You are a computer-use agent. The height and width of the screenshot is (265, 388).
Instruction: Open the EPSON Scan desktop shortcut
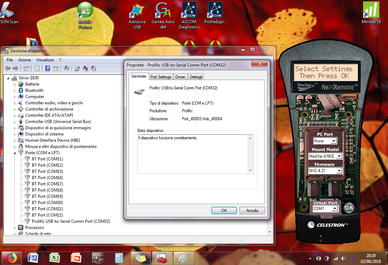[9, 13]
